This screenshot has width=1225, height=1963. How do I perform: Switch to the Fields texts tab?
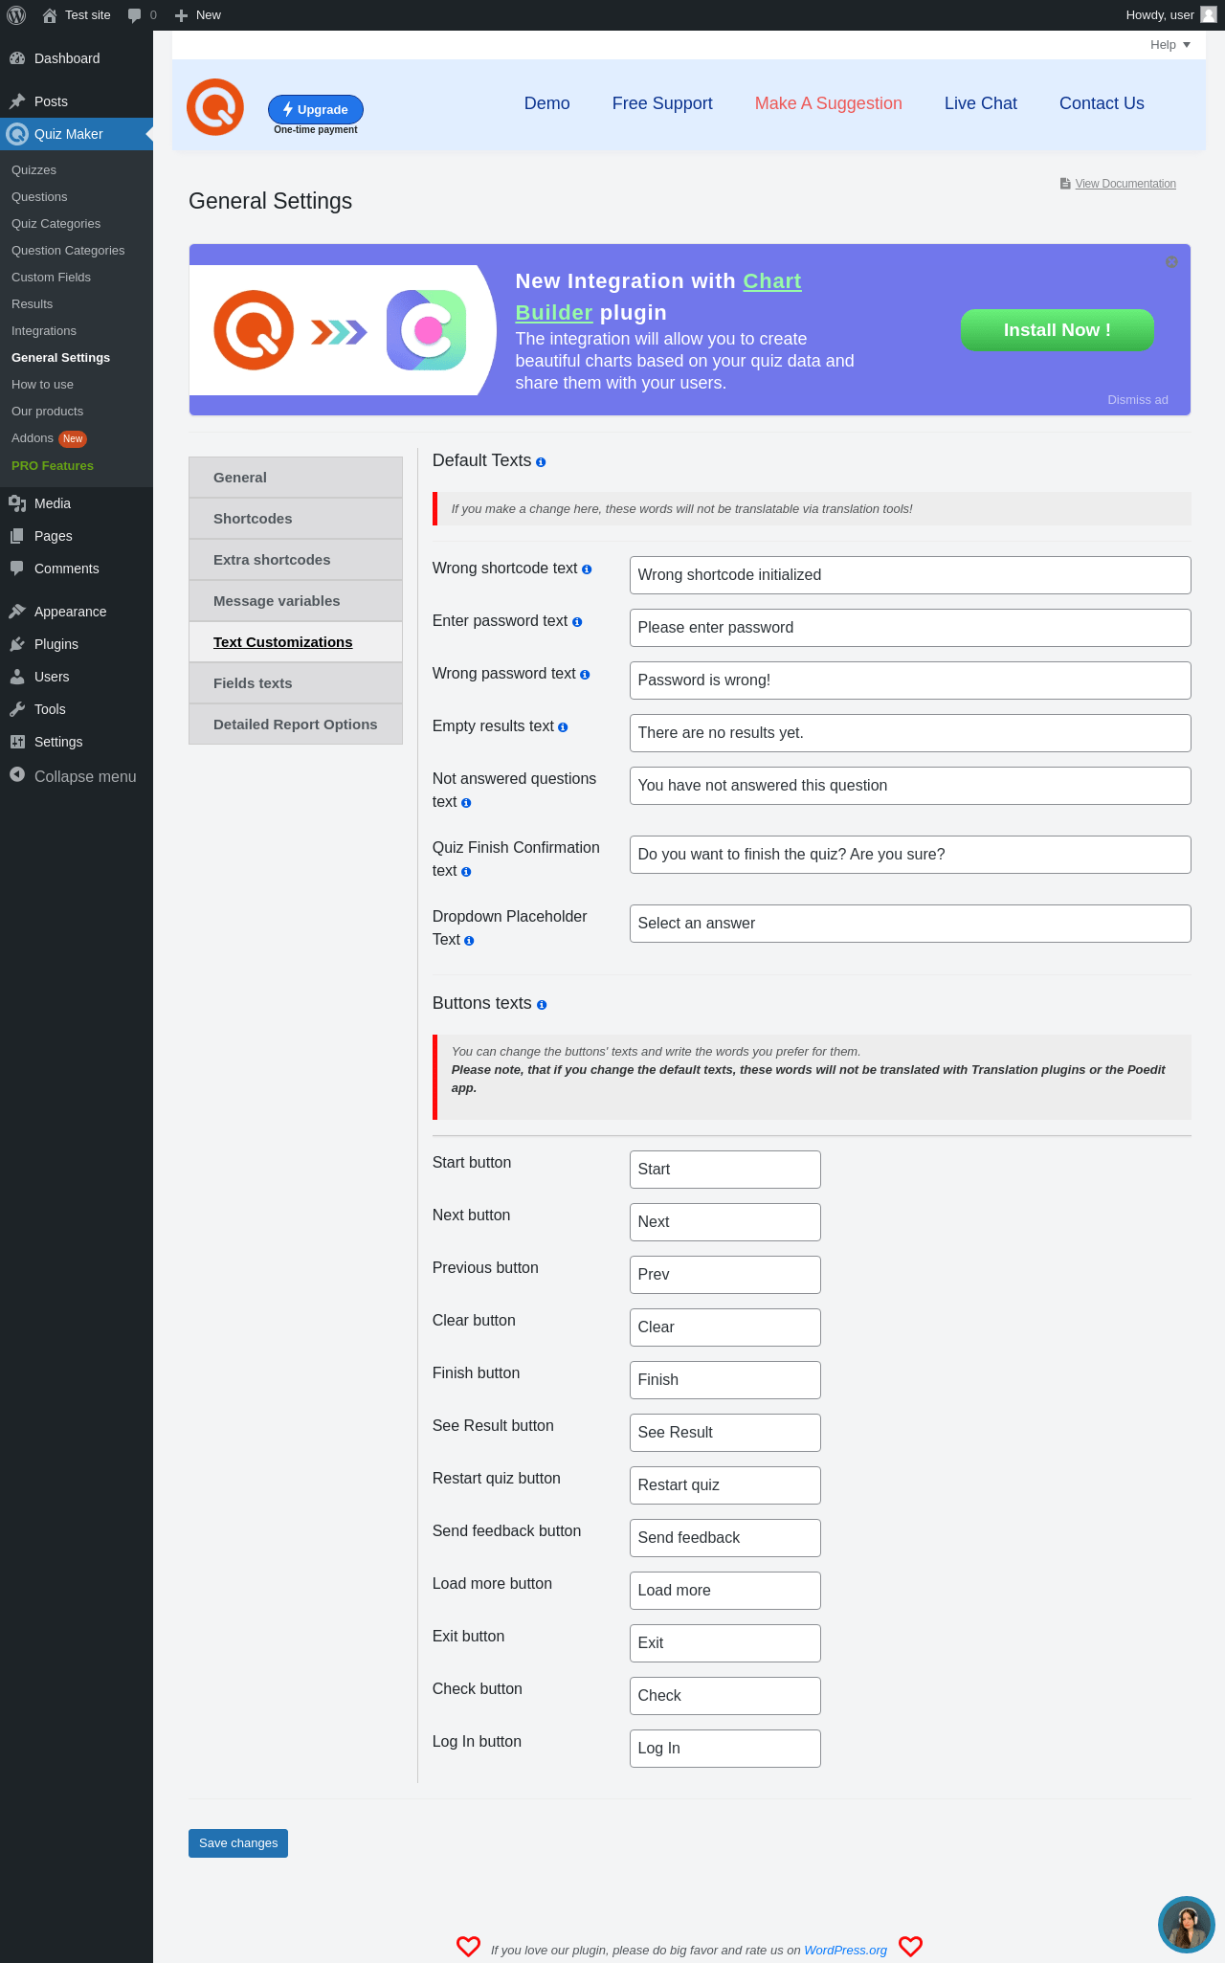(253, 683)
